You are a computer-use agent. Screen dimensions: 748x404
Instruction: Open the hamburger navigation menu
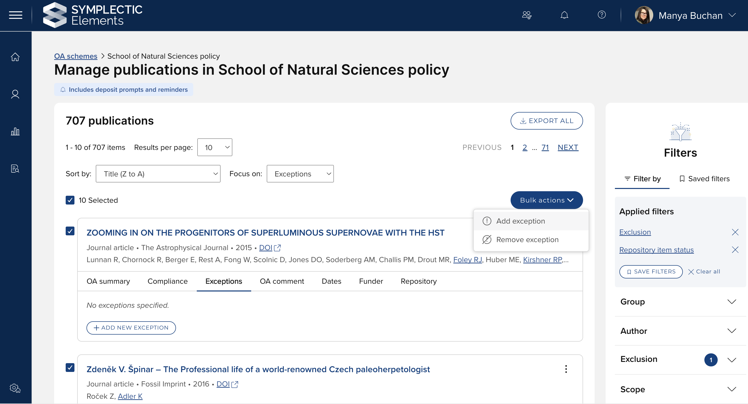coord(16,15)
